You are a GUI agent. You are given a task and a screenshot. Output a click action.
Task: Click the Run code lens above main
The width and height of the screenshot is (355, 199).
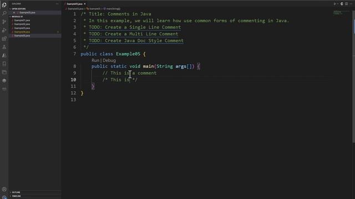(x=95, y=60)
